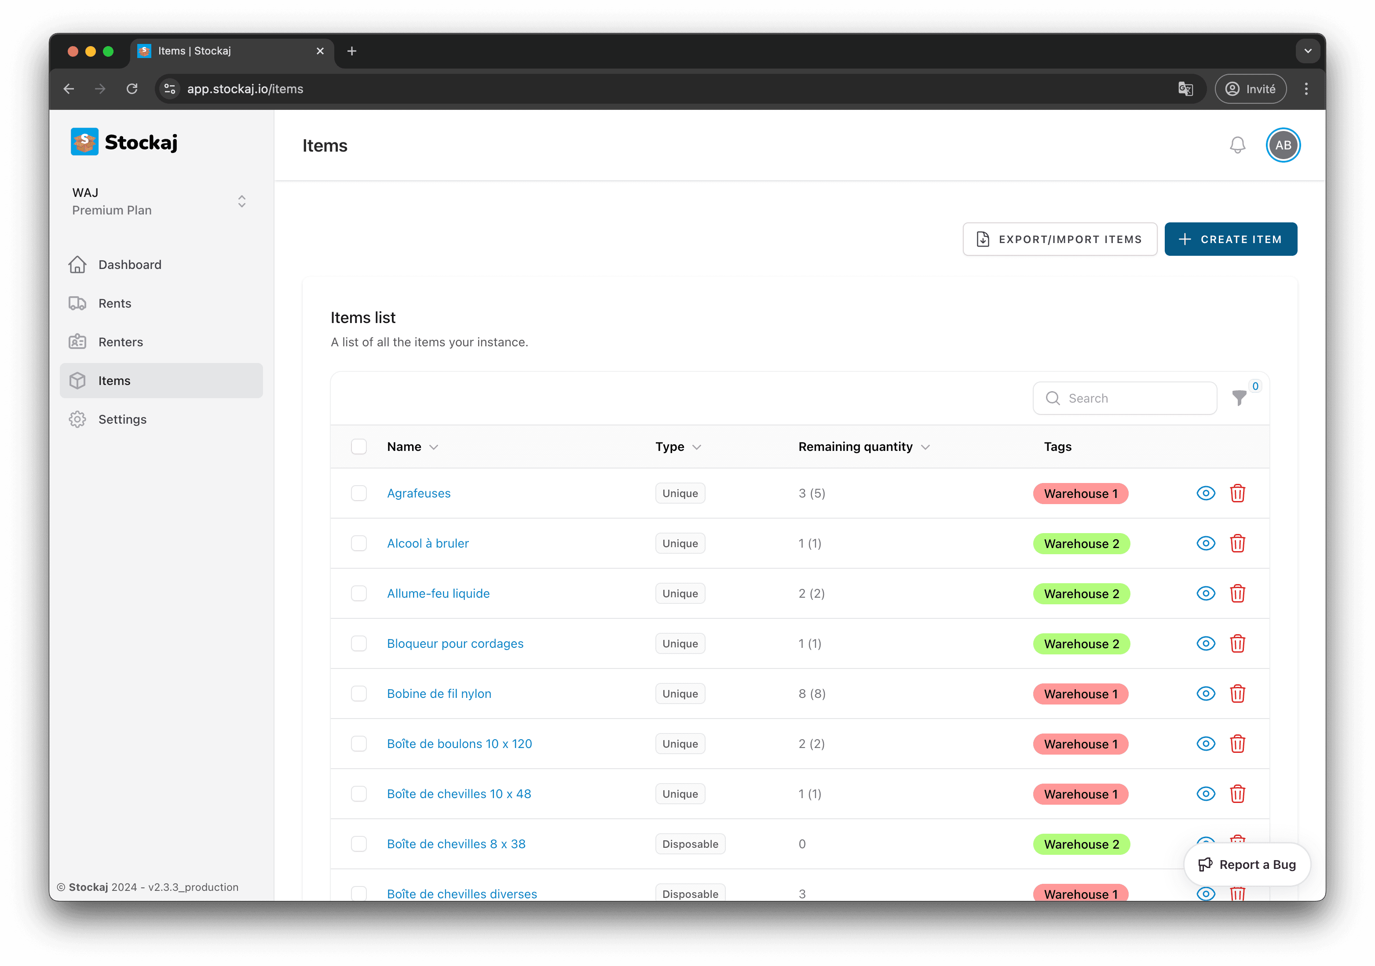This screenshot has height=966, width=1375.
Task: Sort by the Name column chevron
Action: coord(434,448)
